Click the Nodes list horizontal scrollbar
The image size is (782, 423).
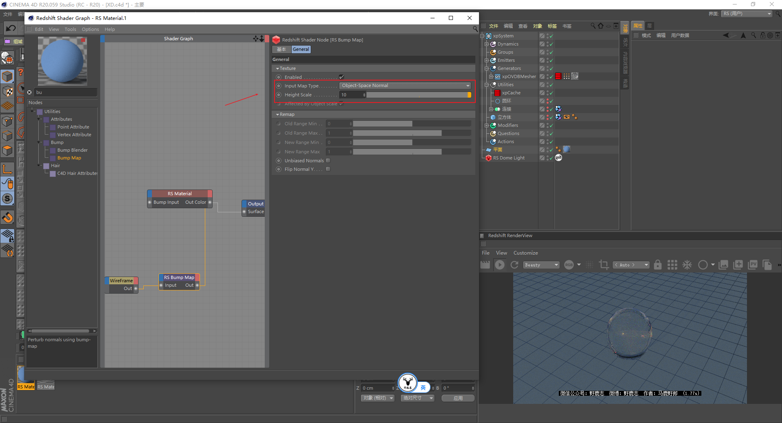[60, 331]
